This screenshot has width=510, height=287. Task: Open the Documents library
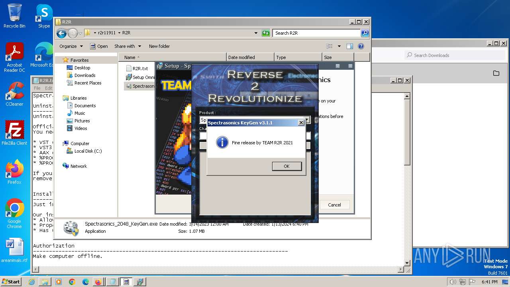[x=85, y=106]
